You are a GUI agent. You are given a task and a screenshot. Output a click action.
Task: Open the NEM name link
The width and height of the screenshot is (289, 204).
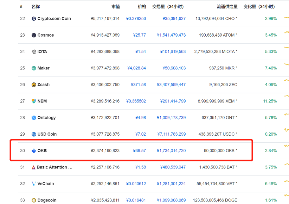click(42, 101)
